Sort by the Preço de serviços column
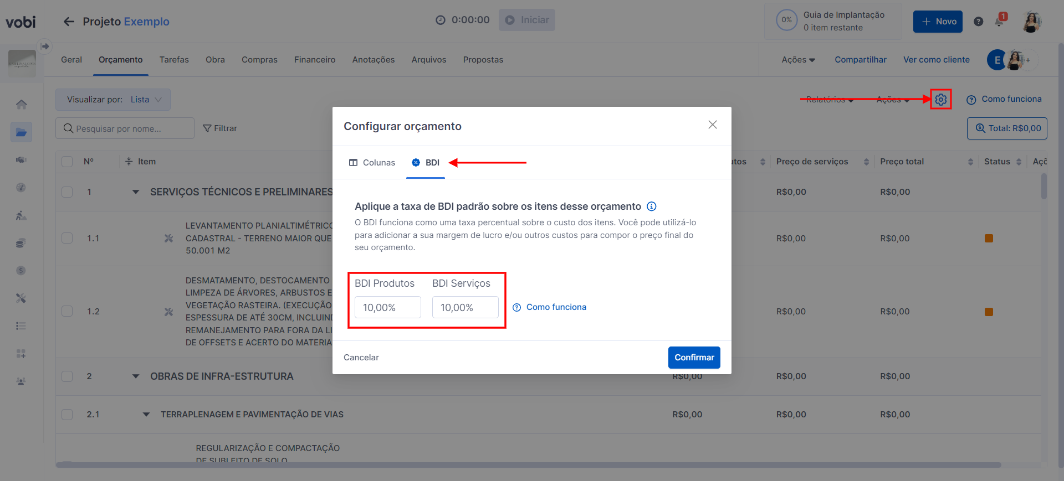This screenshot has height=481, width=1064. [x=866, y=162]
